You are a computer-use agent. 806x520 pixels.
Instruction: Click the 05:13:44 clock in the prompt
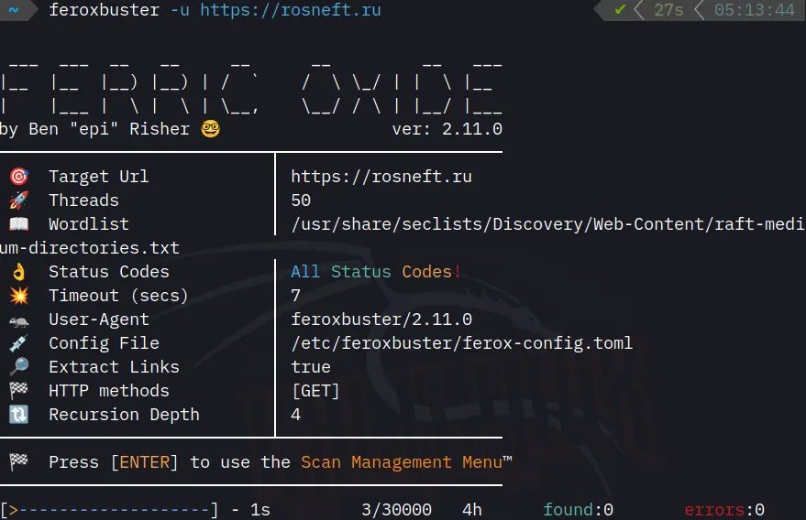754,10
